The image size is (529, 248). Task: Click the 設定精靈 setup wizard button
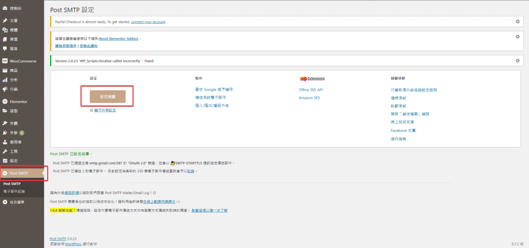(107, 96)
